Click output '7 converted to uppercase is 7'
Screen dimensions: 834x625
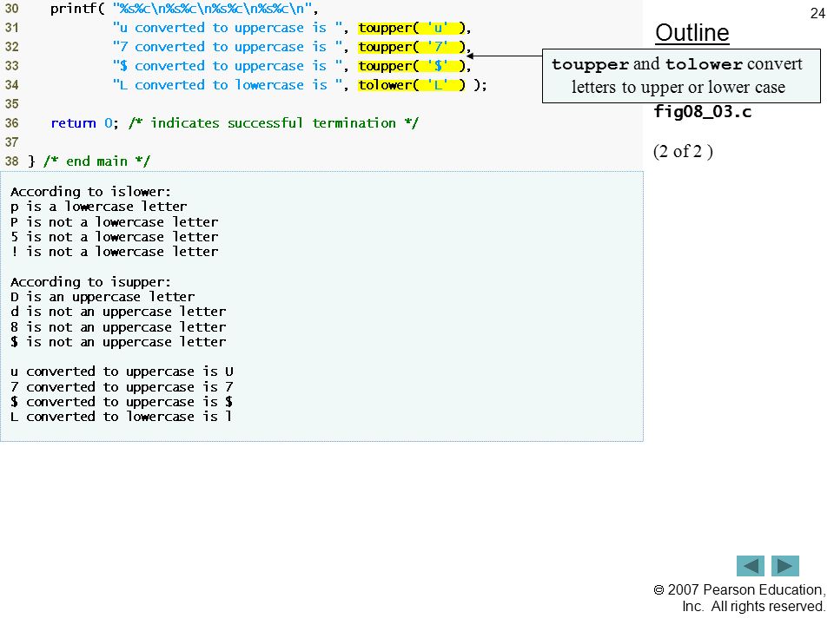click(x=122, y=387)
